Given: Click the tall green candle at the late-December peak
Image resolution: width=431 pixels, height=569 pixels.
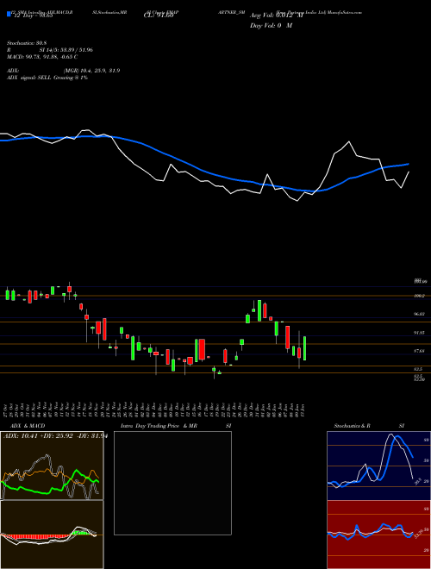Looking at the screenshot, I should 259,310.
